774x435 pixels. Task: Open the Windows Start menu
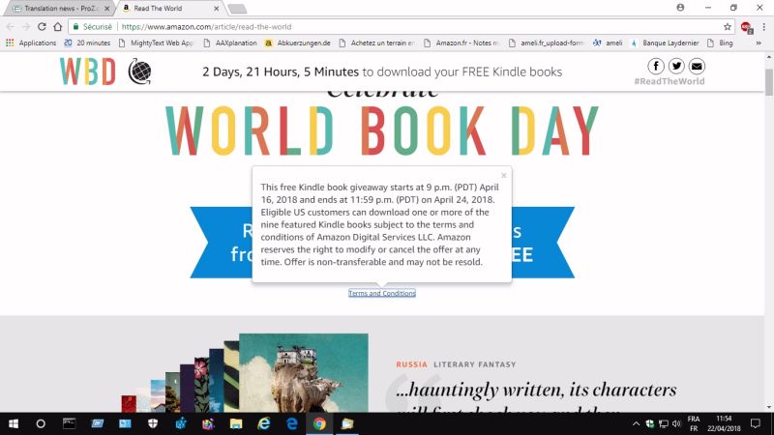click(14, 423)
